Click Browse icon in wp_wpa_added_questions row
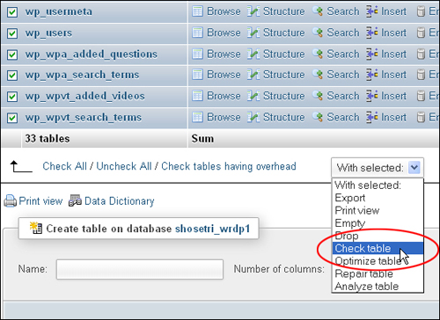440x320 pixels. pos(197,54)
